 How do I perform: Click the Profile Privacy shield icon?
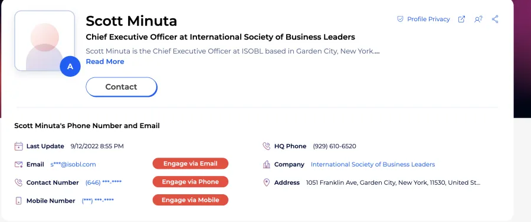pyautogui.click(x=400, y=19)
